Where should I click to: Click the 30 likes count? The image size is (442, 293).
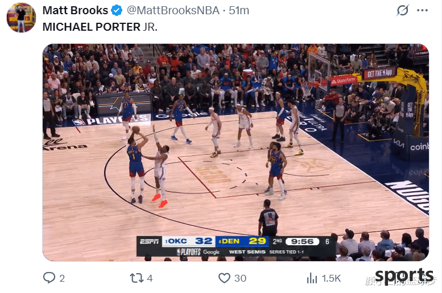click(241, 278)
